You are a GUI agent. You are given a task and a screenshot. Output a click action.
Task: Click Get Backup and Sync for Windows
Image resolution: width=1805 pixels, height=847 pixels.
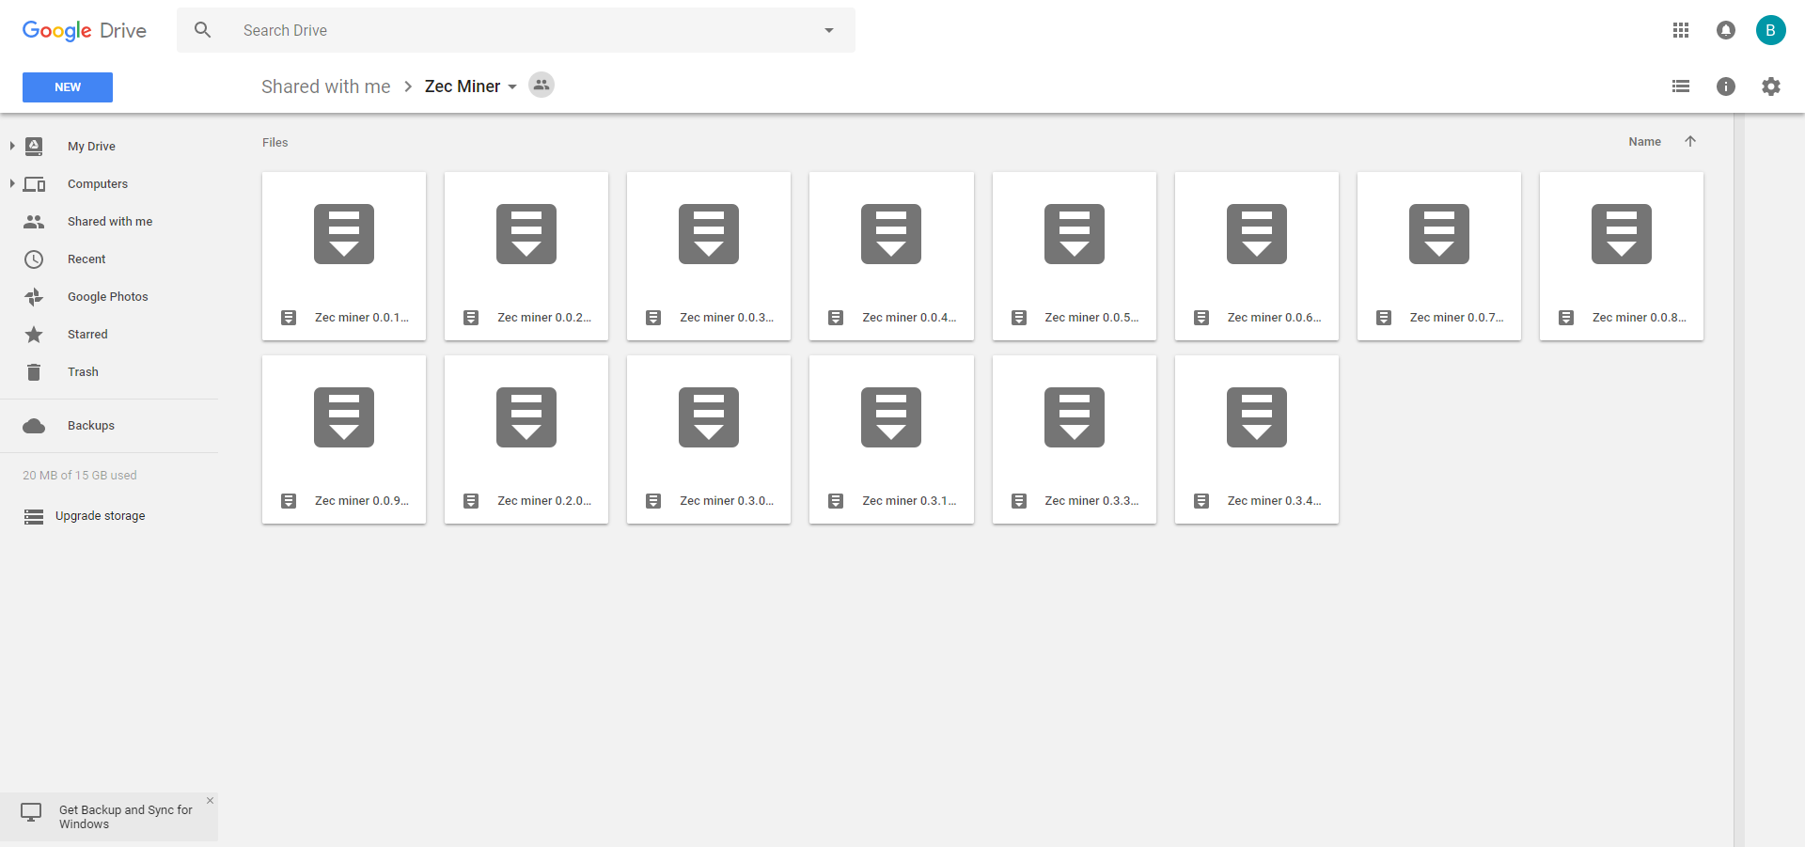point(126,817)
